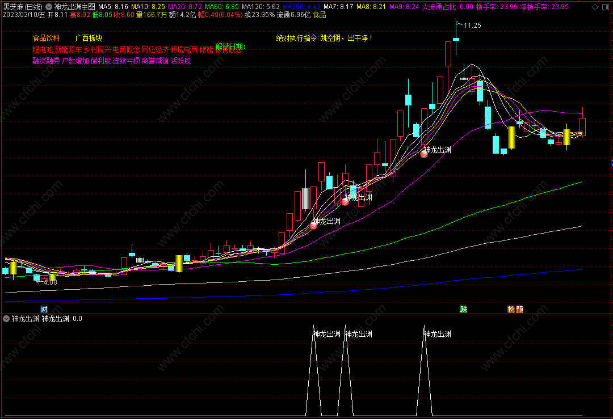
Task: Click the 锂电池 concept tag
Action: pos(43,49)
